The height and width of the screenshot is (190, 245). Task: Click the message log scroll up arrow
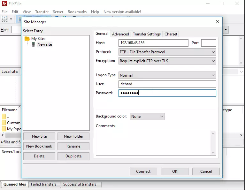[241, 39]
